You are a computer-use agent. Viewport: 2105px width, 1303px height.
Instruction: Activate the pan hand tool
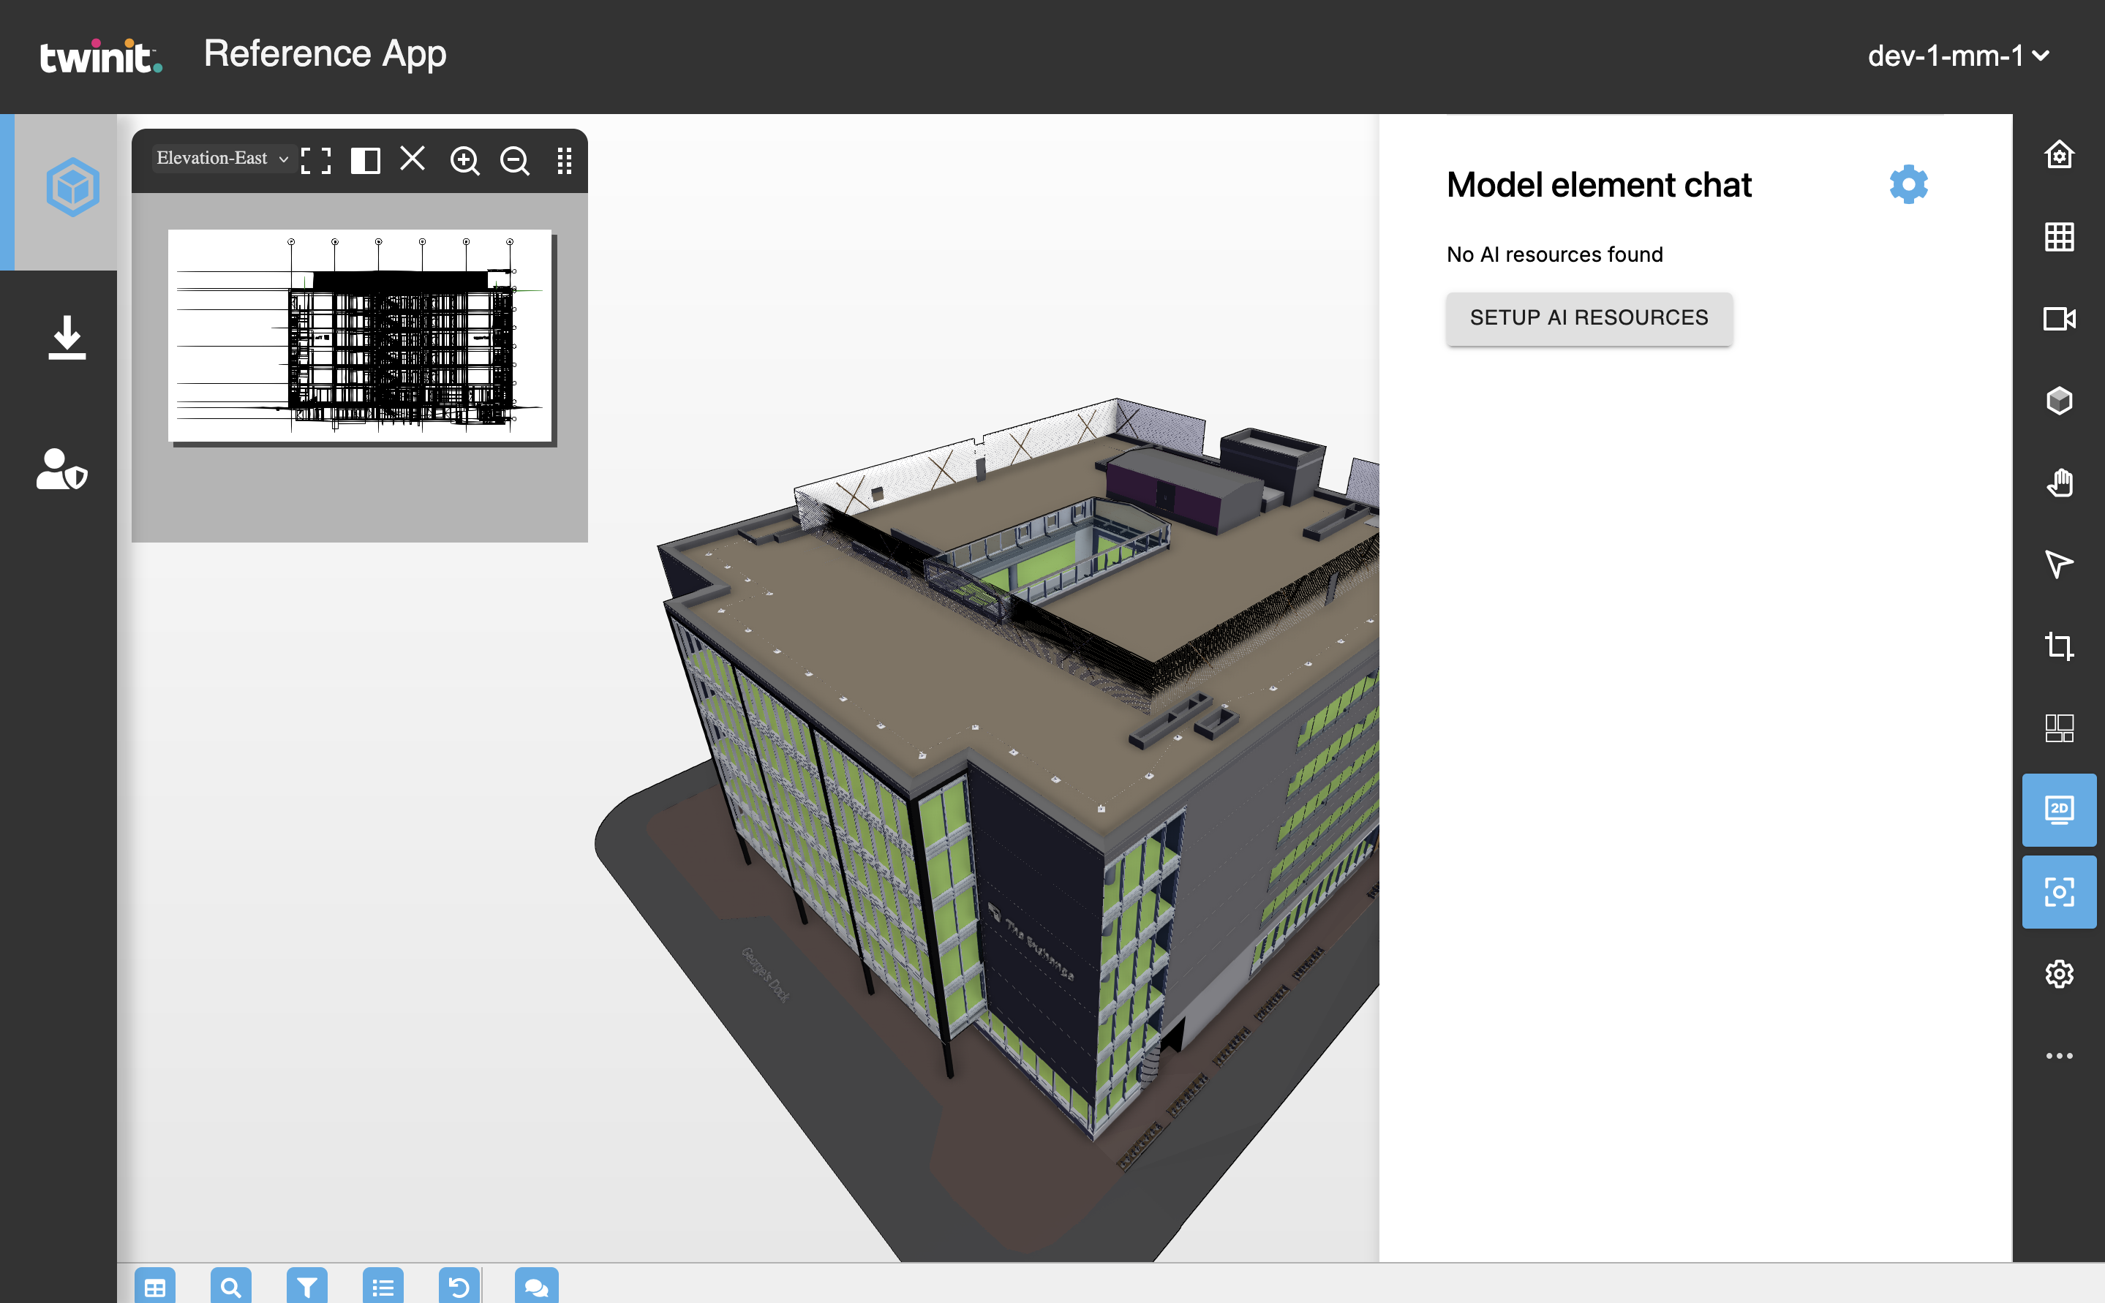click(2058, 483)
